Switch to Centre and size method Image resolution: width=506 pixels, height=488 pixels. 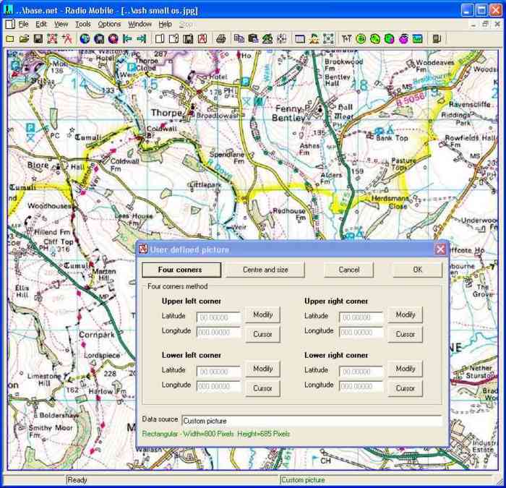click(265, 270)
